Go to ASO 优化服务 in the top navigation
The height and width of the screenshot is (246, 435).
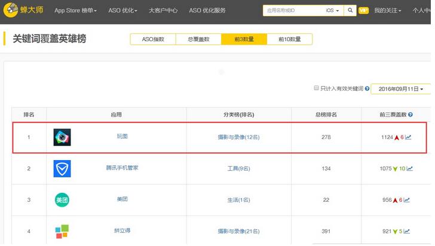(207, 11)
